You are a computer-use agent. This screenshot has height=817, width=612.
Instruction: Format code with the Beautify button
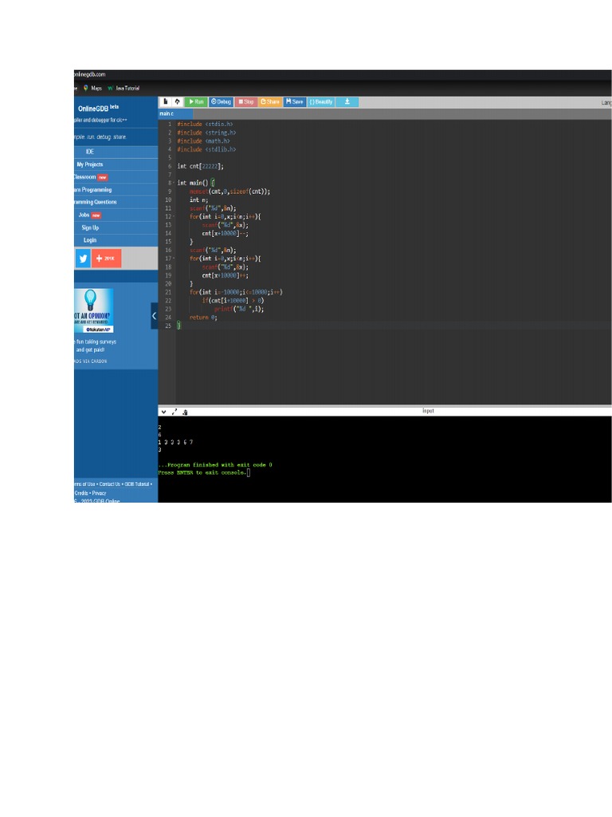pyautogui.click(x=321, y=102)
